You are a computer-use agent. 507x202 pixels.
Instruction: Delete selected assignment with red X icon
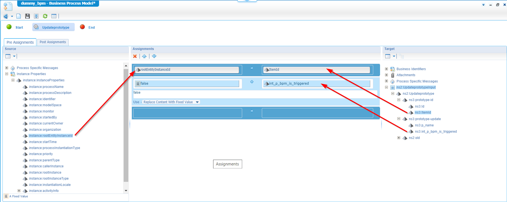tap(135, 56)
